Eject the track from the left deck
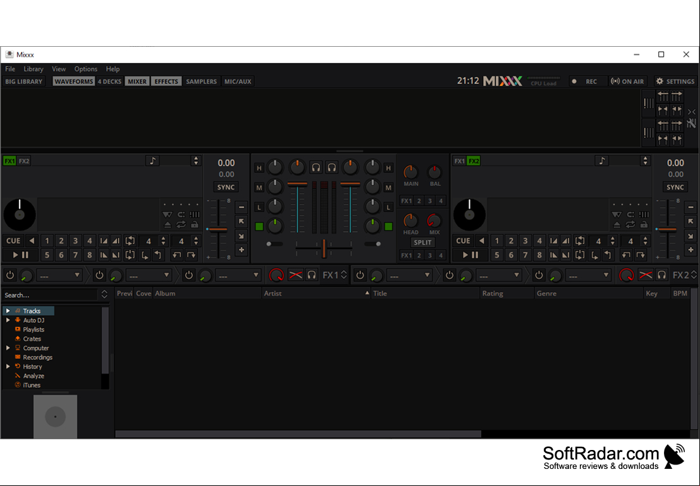Viewport: 700px width, 486px height. point(168,225)
